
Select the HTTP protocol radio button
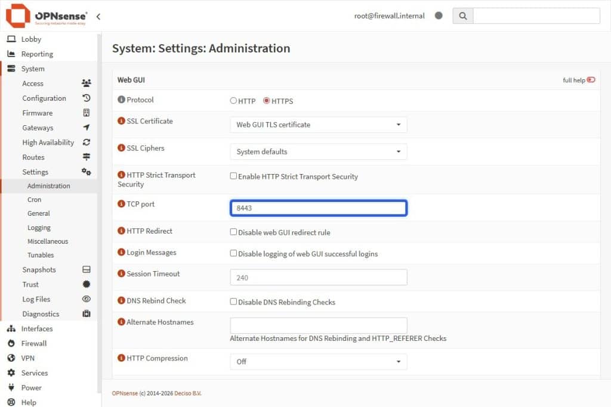click(233, 101)
